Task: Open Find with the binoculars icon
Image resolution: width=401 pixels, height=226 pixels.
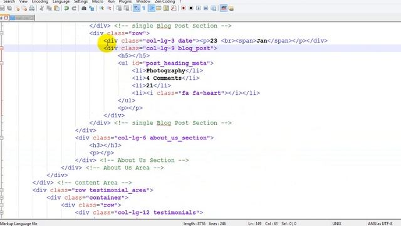Action: pos(84,8)
